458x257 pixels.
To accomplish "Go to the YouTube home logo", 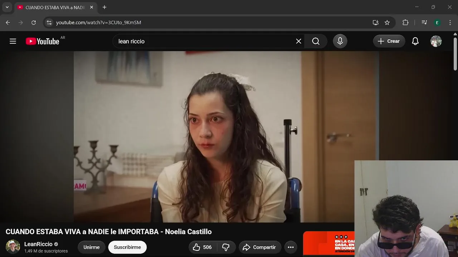I will [43, 41].
